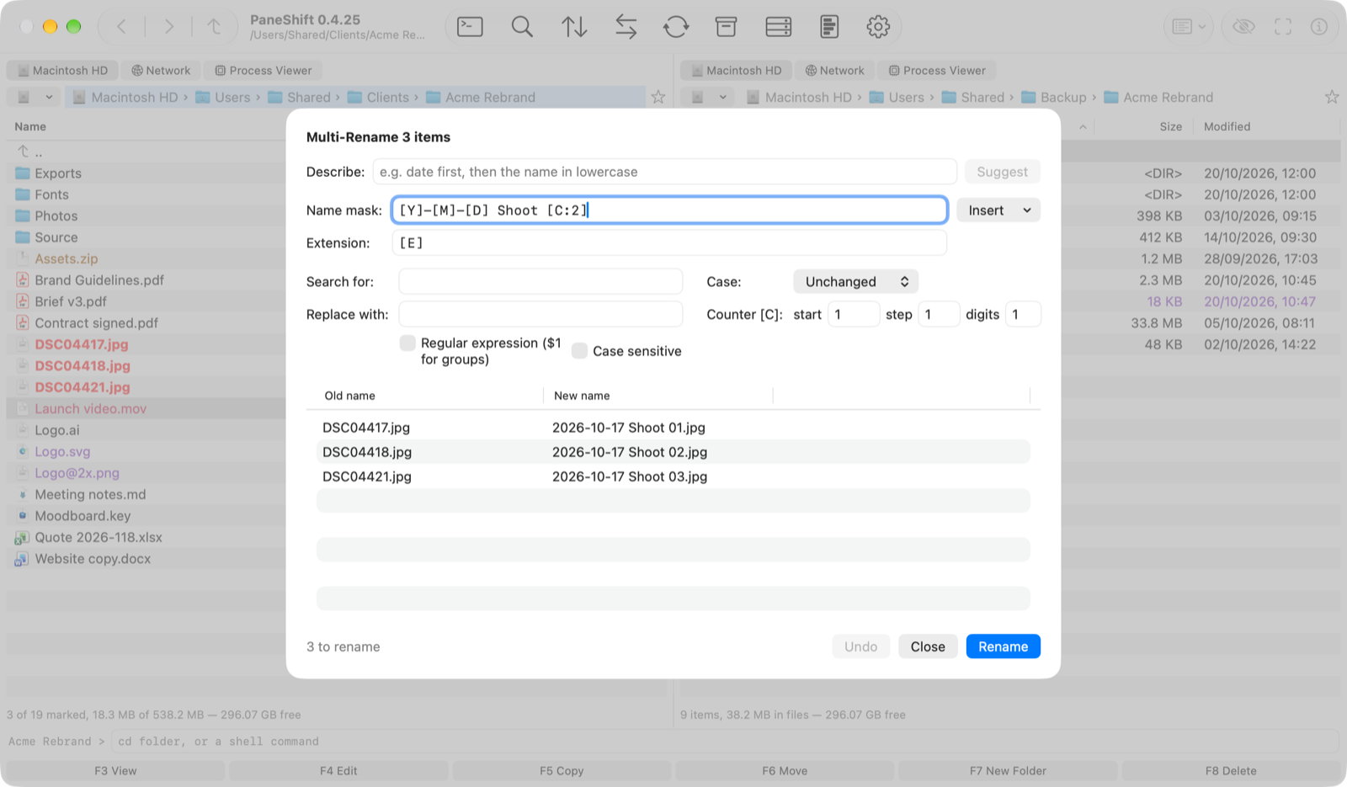Click the Counter digits field
This screenshot has width=1347, height=787.
click(1023, 315)
